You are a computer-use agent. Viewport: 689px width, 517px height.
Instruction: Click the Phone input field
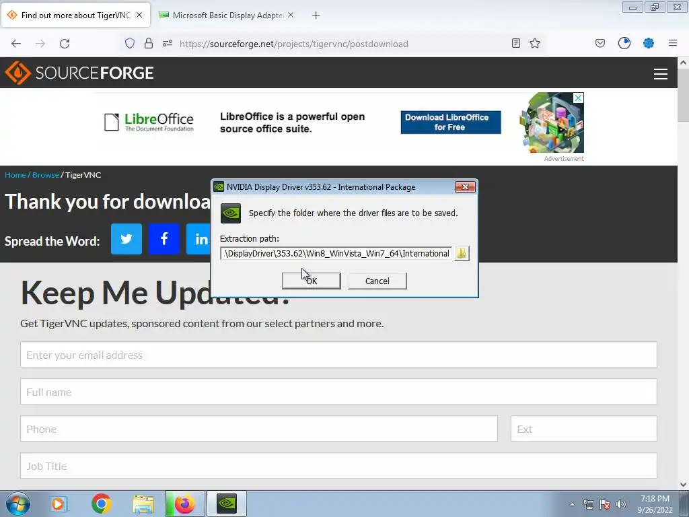pyautogui.click(x=259, y=429)
